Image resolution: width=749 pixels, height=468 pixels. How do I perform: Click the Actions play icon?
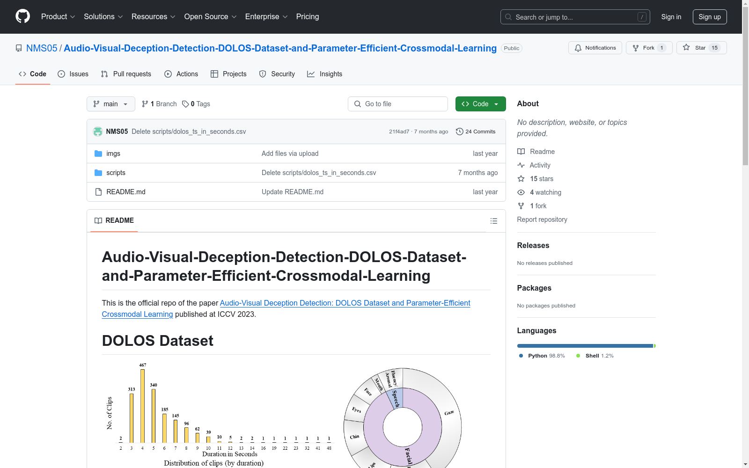coord(168,73)
